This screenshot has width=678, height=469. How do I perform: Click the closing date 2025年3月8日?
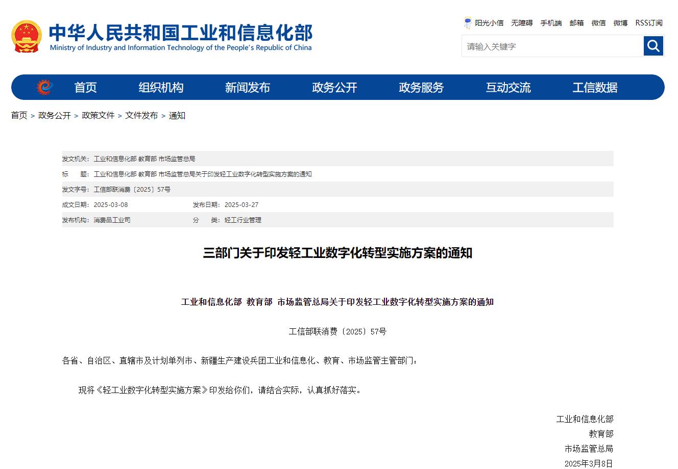point(588,463)
